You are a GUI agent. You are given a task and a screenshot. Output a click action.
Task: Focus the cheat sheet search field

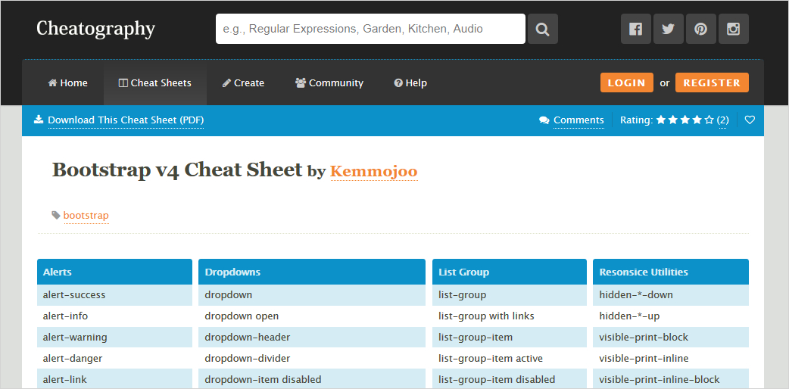370,29
